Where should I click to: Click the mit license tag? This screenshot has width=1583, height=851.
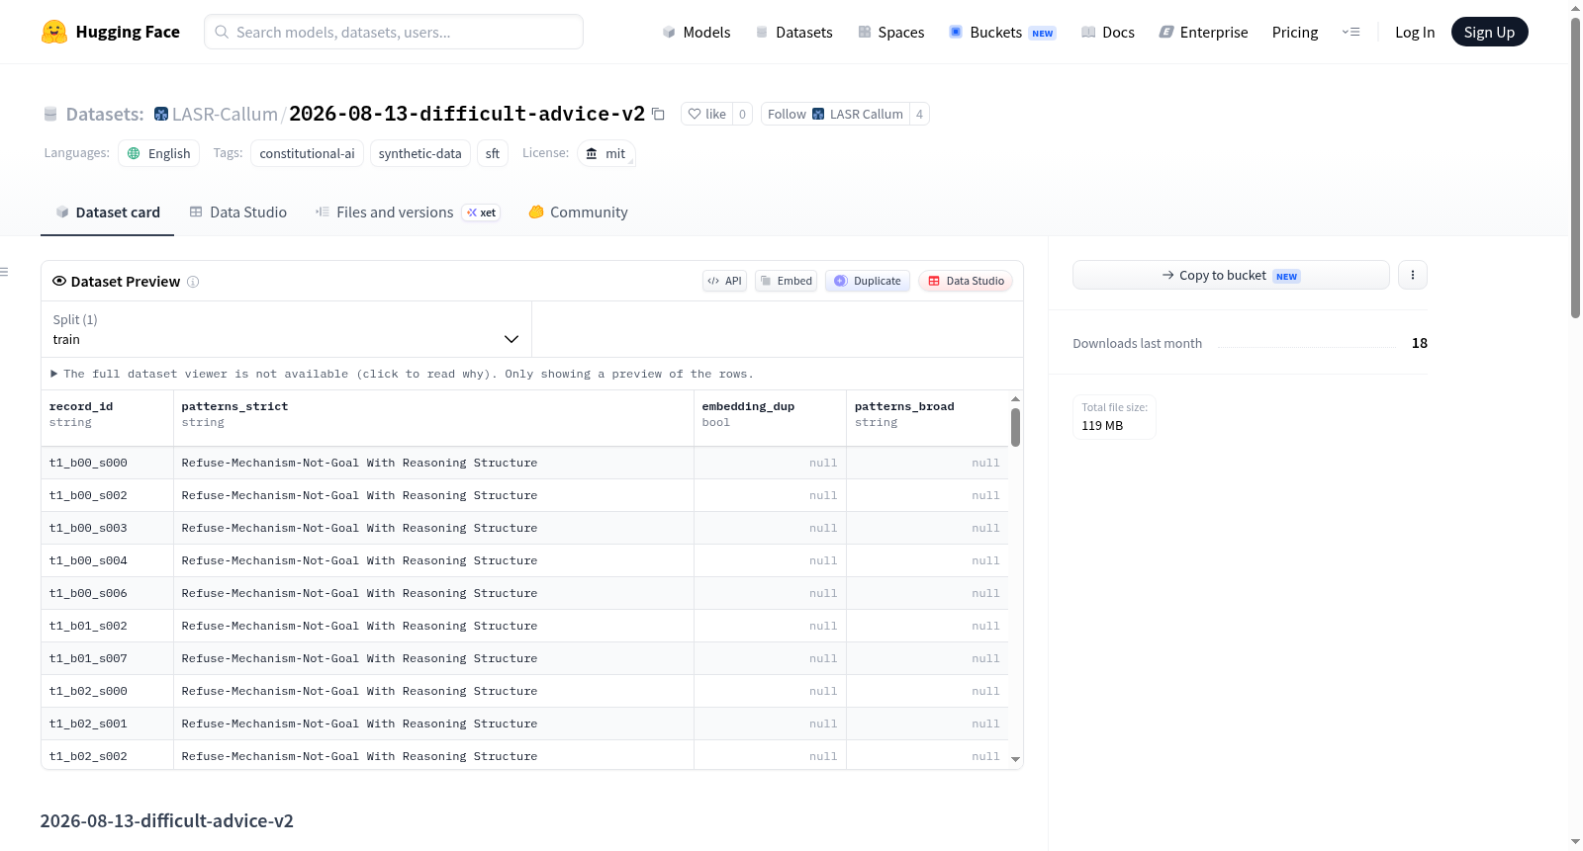coord(606,153)
